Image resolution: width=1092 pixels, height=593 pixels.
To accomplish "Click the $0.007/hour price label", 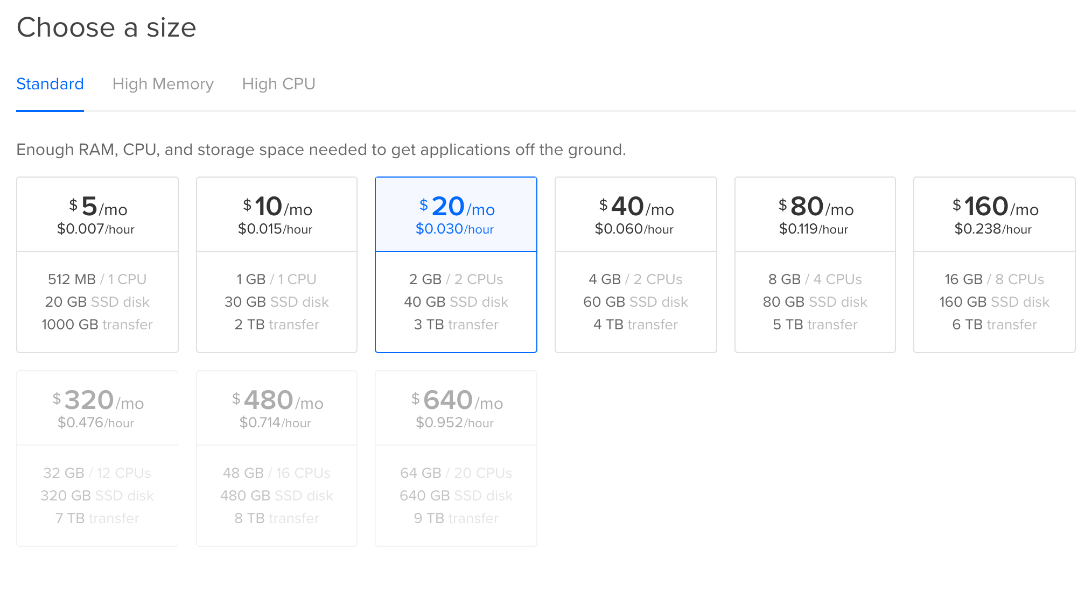I will point(96,229).
